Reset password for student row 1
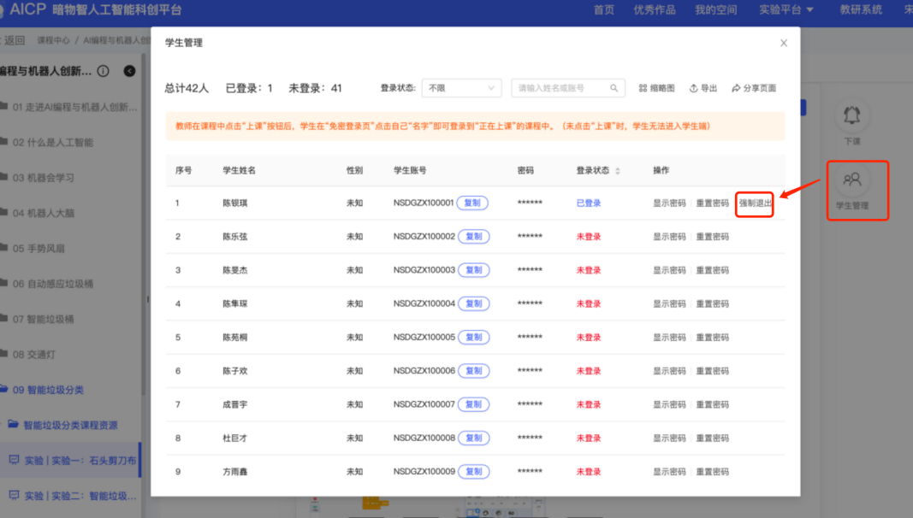Viewport: 913px width, 518px height. click(713, 203)
